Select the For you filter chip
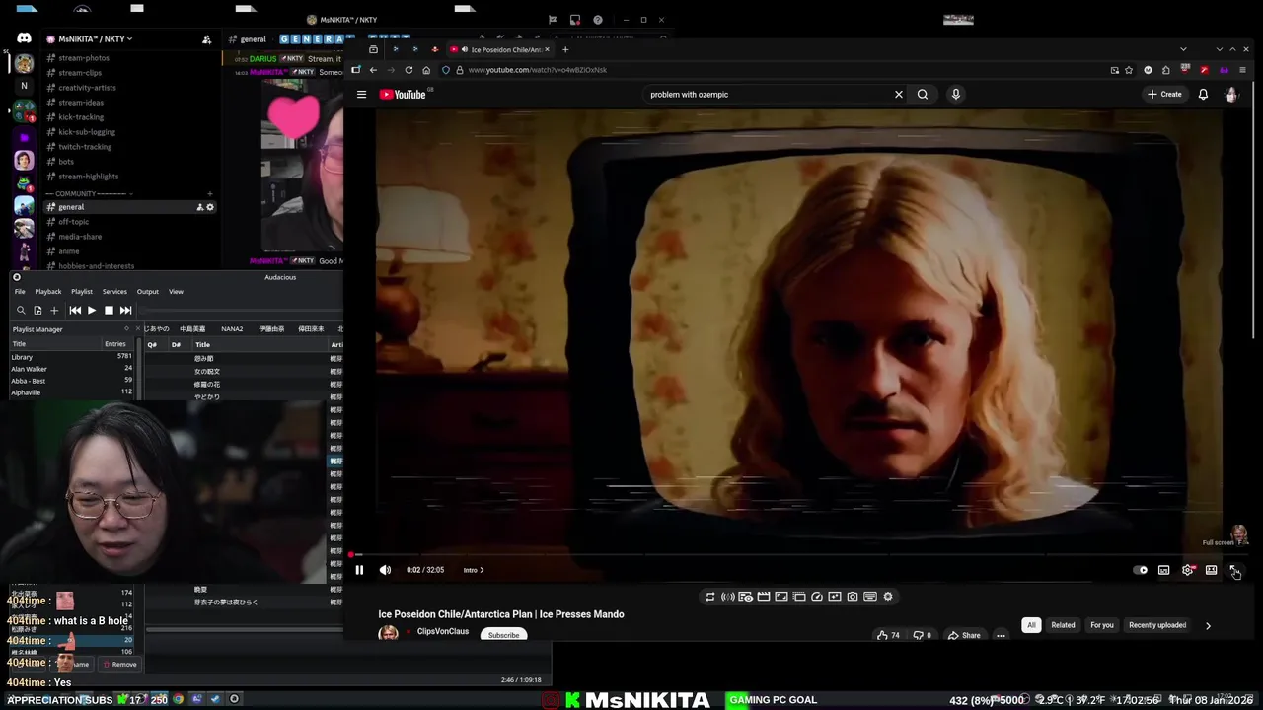The height and width of the screenshot is (710, 1263). click(x=1102, y=625)
